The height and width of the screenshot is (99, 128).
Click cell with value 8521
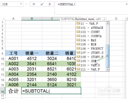[52, 69]
